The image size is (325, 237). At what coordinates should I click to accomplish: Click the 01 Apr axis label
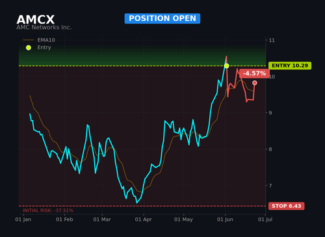[x=143, y=219]
